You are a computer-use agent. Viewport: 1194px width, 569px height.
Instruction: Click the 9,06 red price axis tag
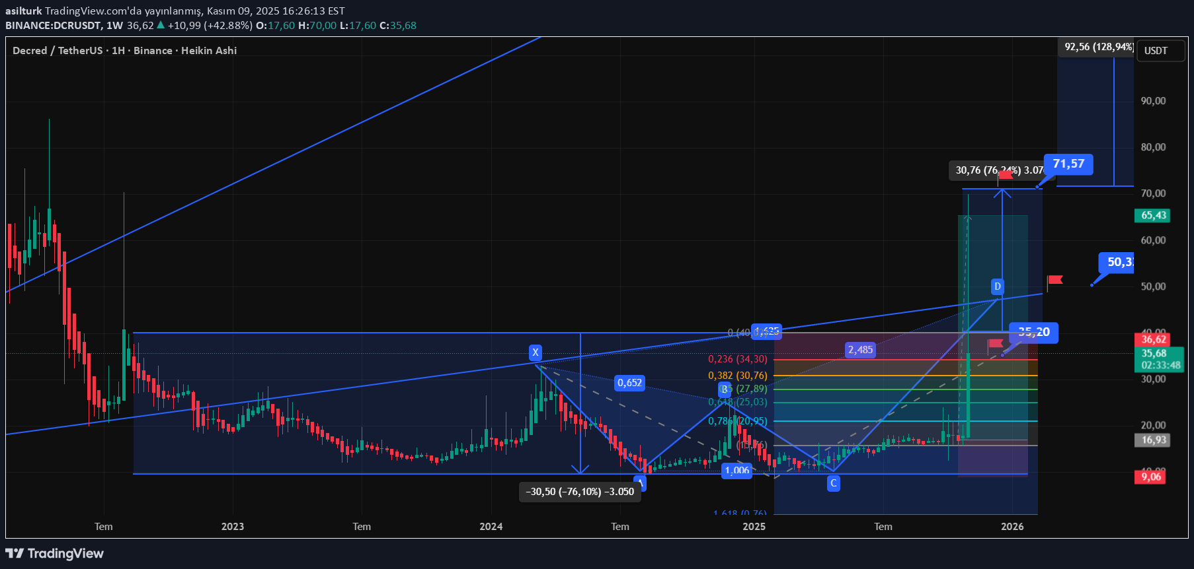pyautogui.click(x=1150, y=477)
